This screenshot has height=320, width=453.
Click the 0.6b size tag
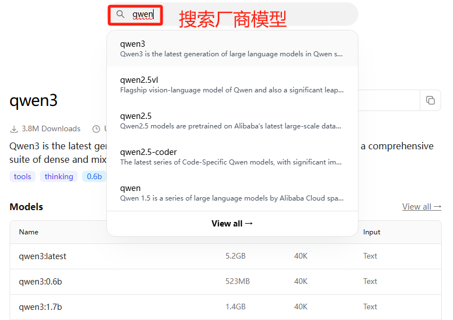(x=94, y=176)
